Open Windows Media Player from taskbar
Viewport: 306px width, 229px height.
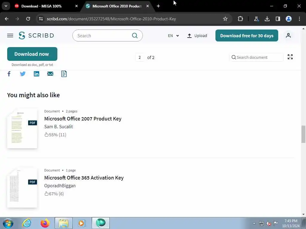tap(82, 223)
